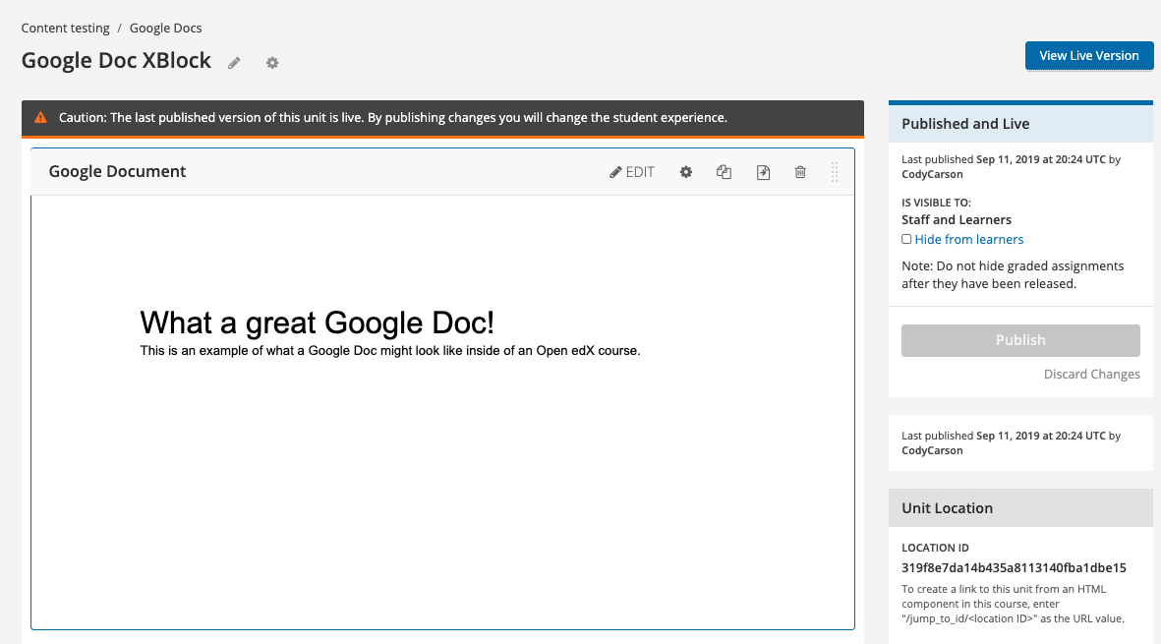The height and width of the screenshot is (644, 1161).
Task: Click the caution warning triangle icon
Action: click(x=40, y=118)
